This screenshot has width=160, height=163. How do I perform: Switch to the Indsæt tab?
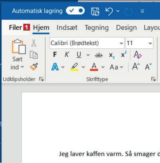(67, 28)
